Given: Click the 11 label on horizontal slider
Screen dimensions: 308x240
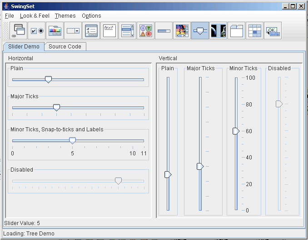Looking at the screenshot, I should click(144, 153).
